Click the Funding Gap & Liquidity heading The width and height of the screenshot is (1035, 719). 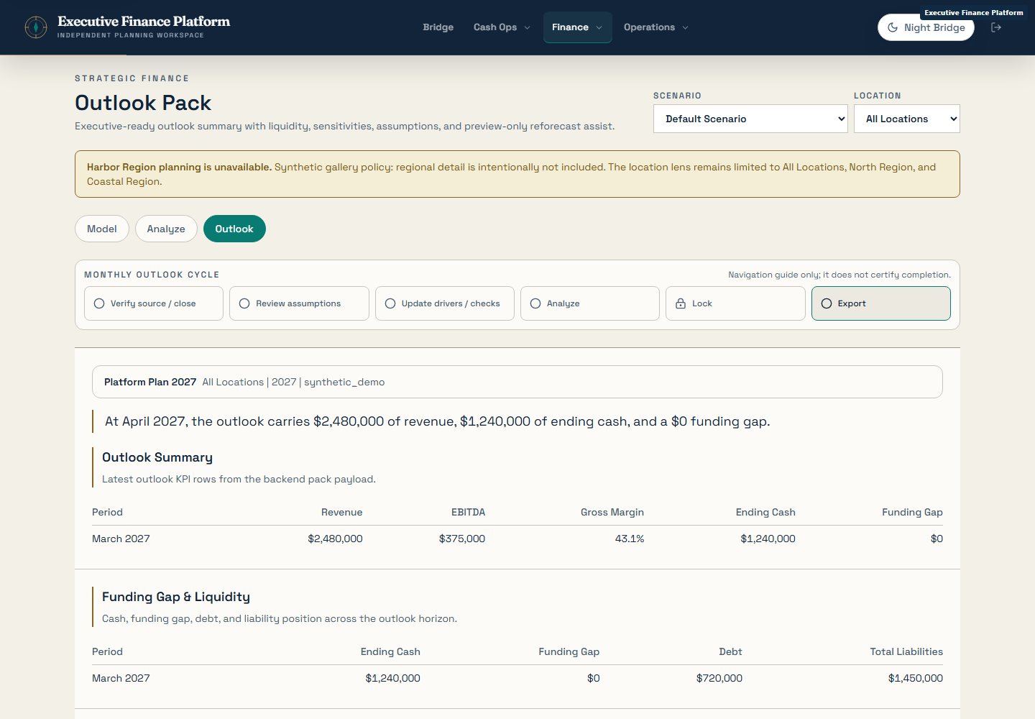tap(176, 597)
